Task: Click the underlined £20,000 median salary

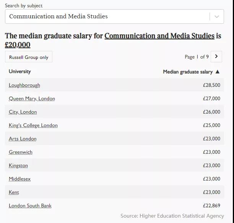Action: (18, 45)
